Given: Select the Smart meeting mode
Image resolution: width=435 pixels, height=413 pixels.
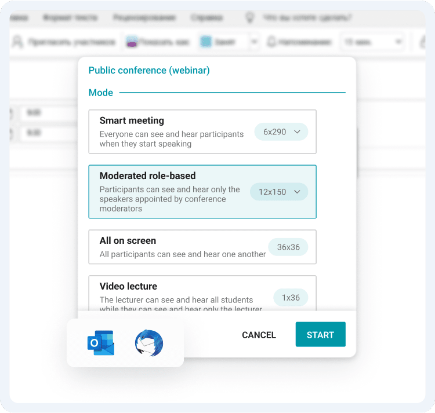Looking at the screenshot, I should [x=174, y=131].
